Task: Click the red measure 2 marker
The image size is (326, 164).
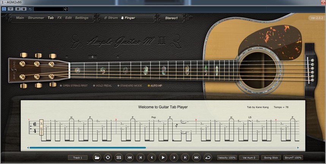Action: (x=116, y=120)
